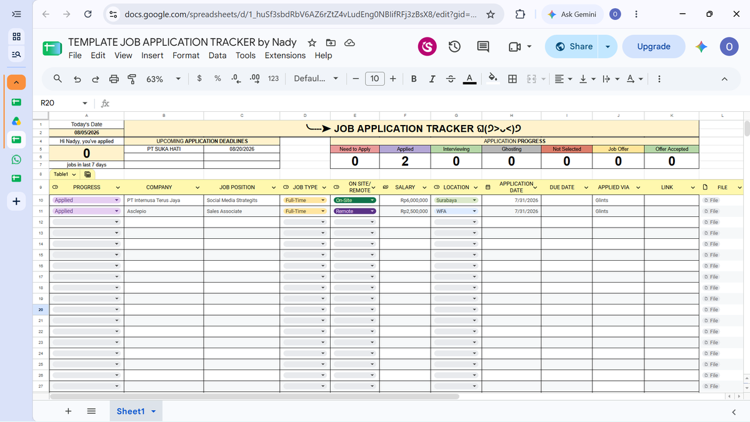
Task: Open the Format menu
Action: click(186, 56)
